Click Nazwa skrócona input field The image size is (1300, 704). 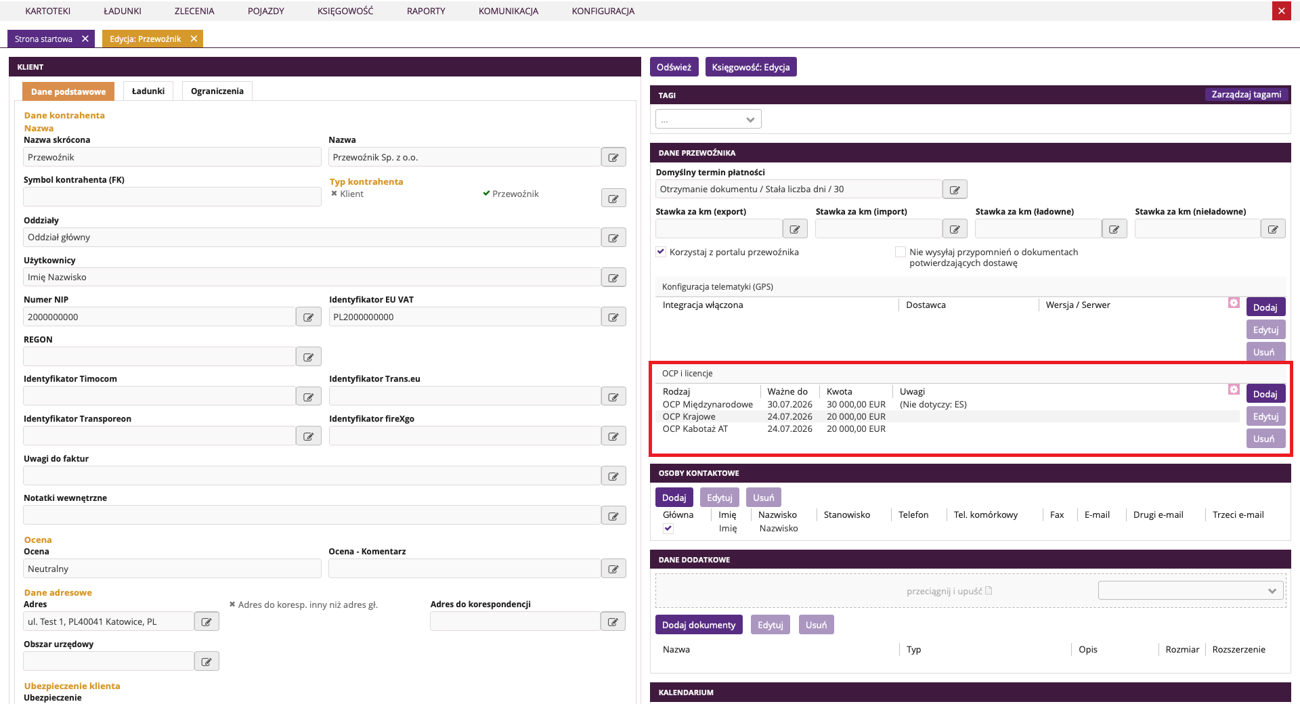pos(172,157)
